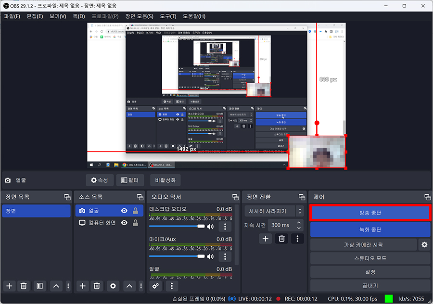Move scene up arrow
Screen dimensions: 433x304
(56, 286)
